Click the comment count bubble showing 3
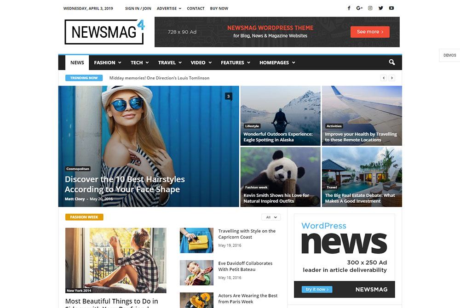This screenshot has width=460, height=308. click(228, 96)
